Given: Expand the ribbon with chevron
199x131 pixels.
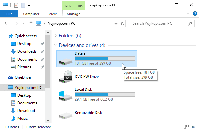Looking at the screenshot, I should tap(188, 14).
